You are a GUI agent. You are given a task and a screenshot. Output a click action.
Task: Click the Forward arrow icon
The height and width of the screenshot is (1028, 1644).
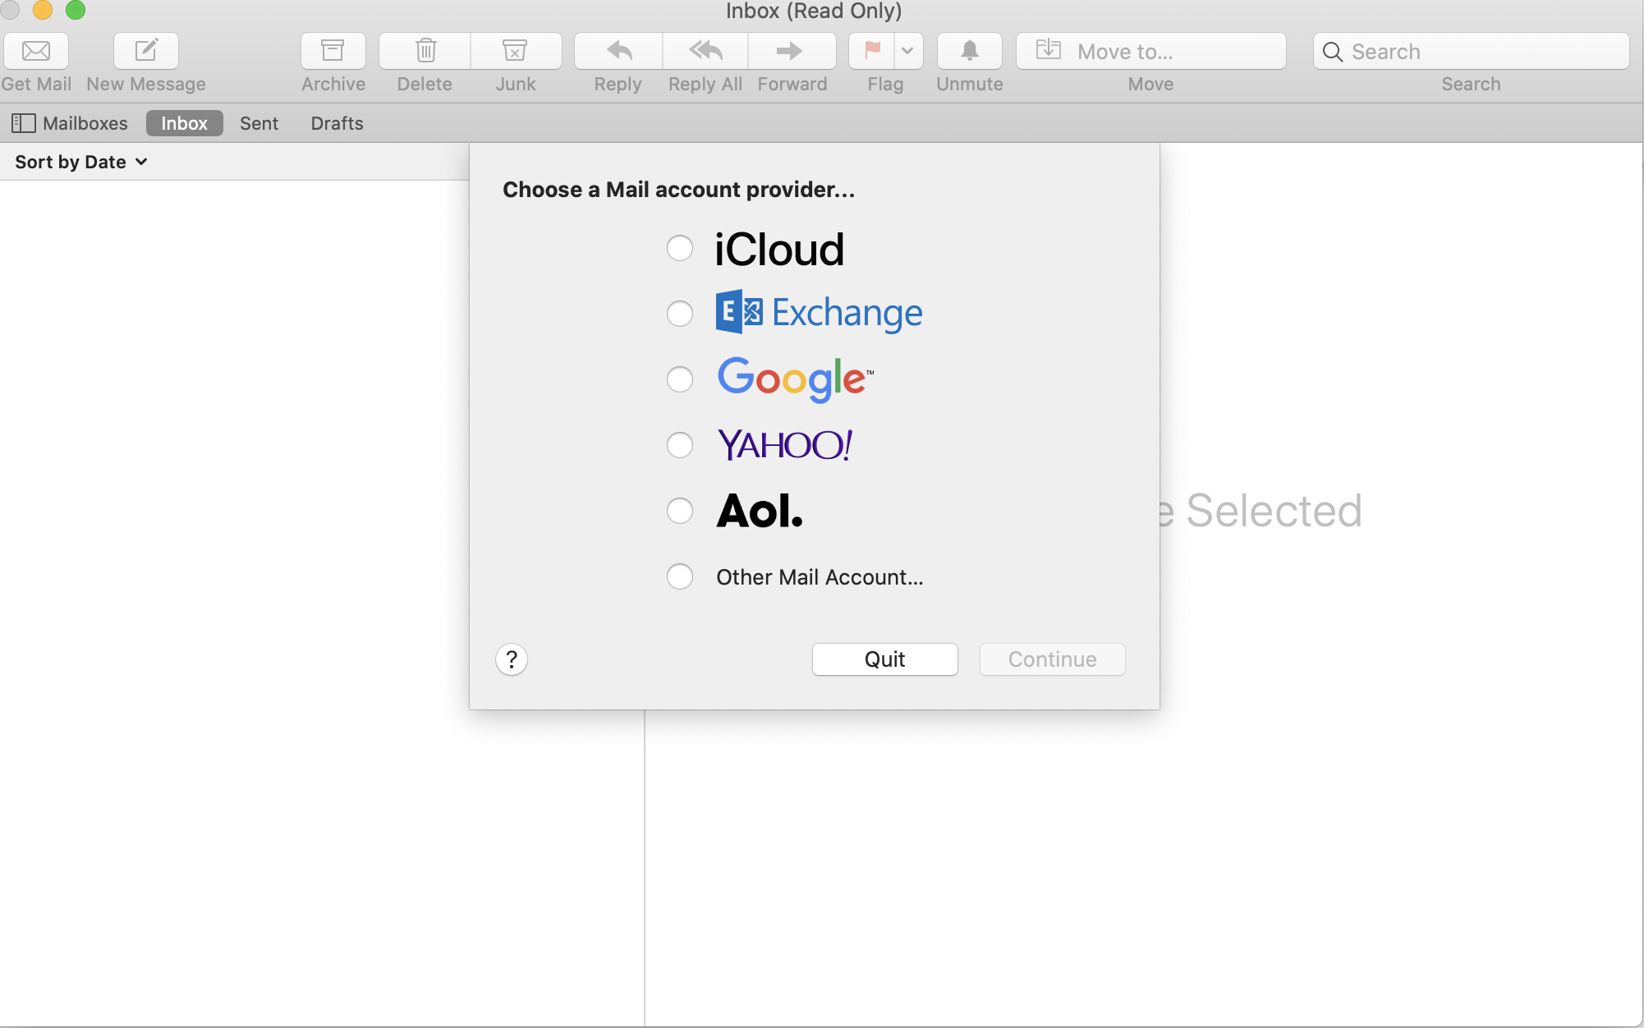[x=791, y=51]
